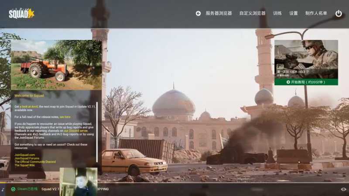349x196 pixels.
Task: Open the 设置 menu
Action: pos(293,14)
